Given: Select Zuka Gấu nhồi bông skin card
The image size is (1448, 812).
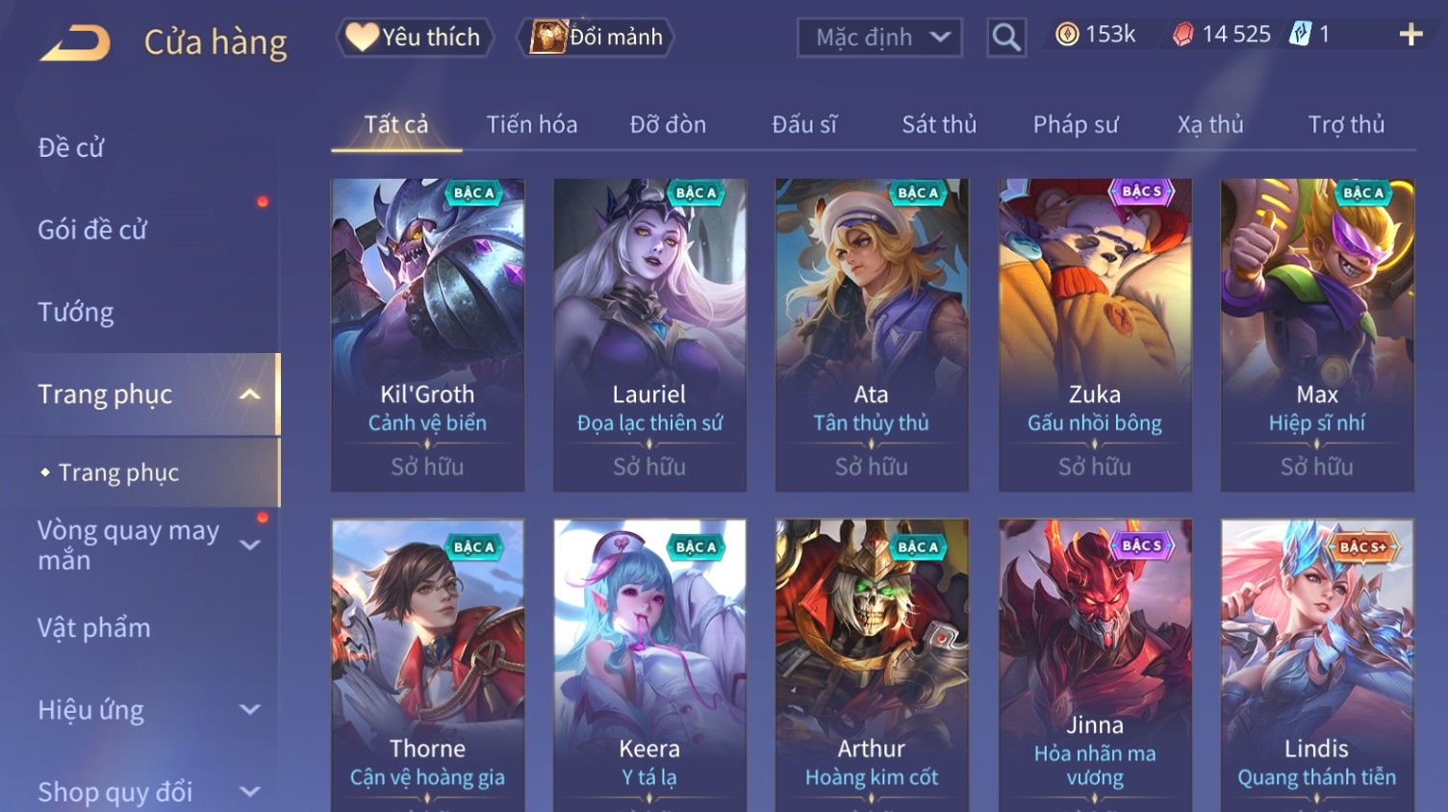Looking at the screenshot, I should (x=1095, y=335).
